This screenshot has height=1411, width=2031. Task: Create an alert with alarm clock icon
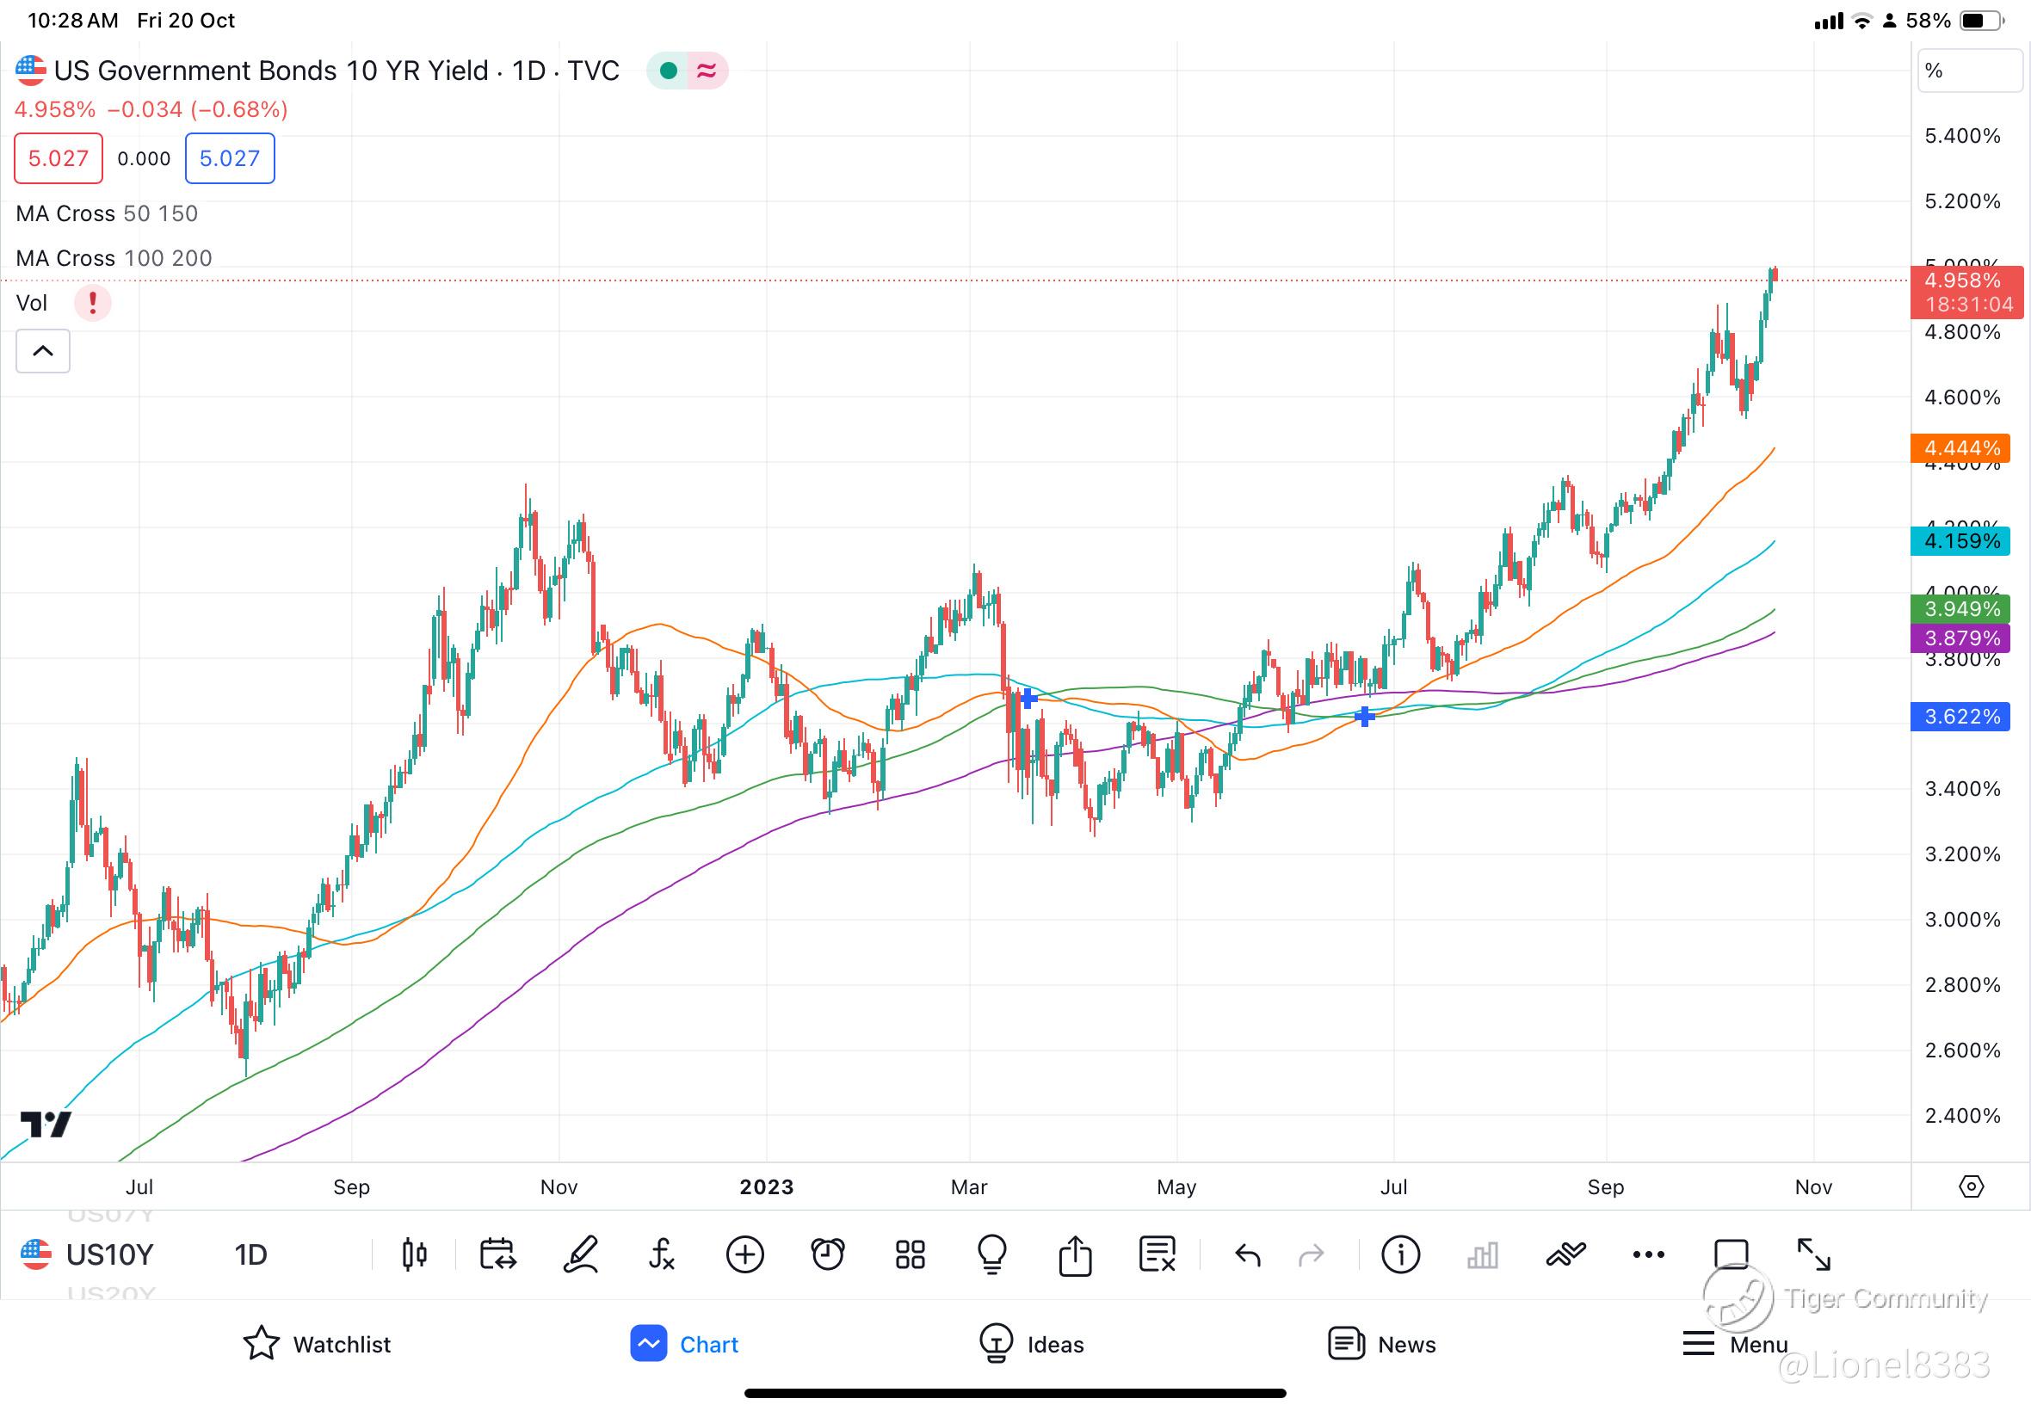pos(828,1254)
